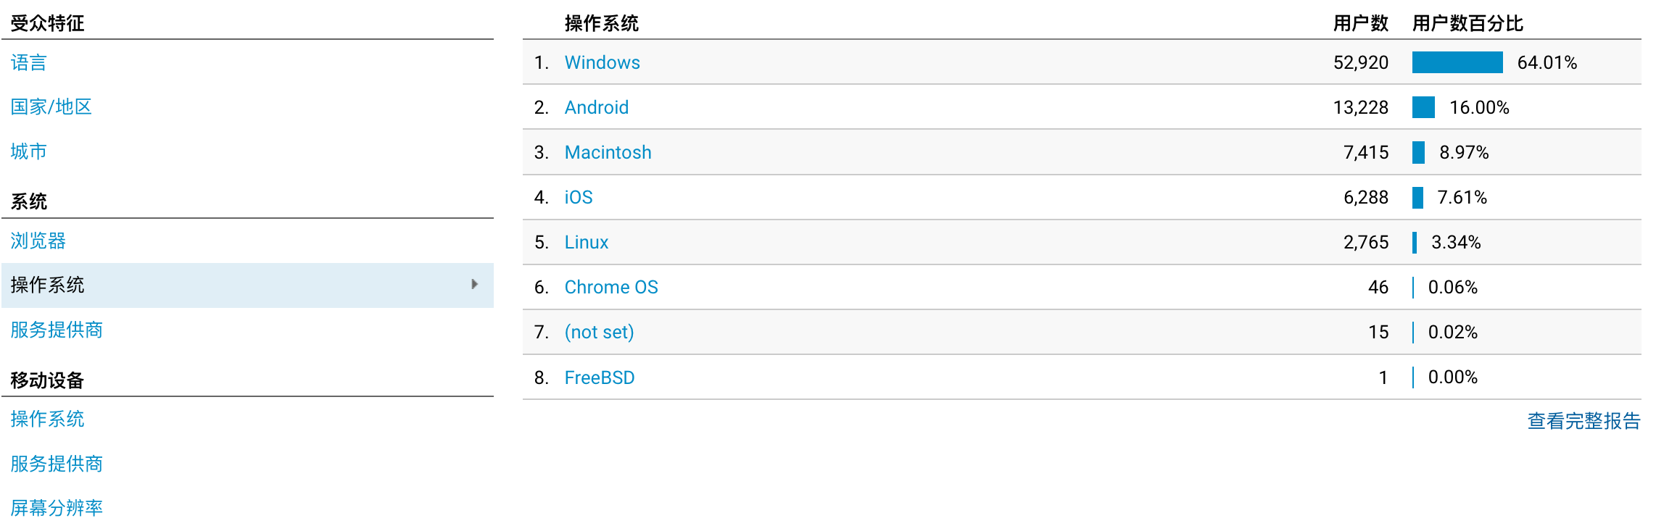Screen dimensions: 1656x526
Task: Open 服务提供商 under the 移动设备 section
Action: point(57,464)
